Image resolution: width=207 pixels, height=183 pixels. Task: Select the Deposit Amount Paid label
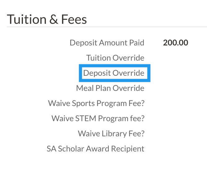click(x=107, y=43)
